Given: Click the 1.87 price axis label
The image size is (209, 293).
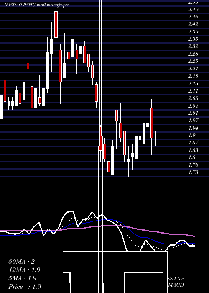Looking at the screenshot, I should click(x=193, y=142).
